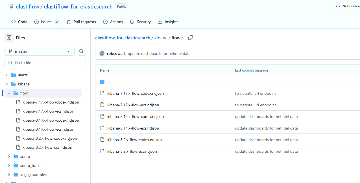The height and width of the screenshot is (183, 360).
Task: Open kibana-7.17.x-flow-codex.ndjson in the file table
Action: pos(136,93)
